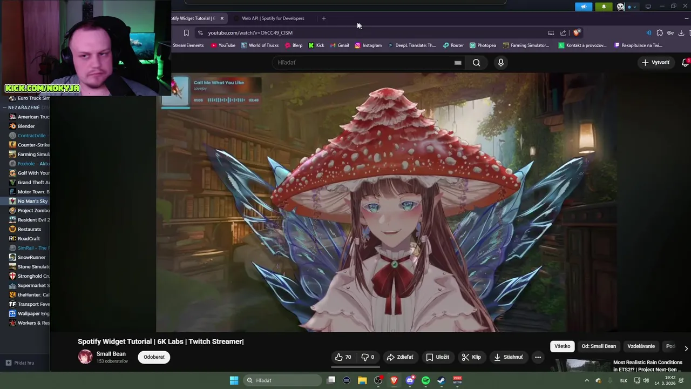
Task: Collapse the NEZAŘAZENÉ category in Steam
Action: pos(4,108)
